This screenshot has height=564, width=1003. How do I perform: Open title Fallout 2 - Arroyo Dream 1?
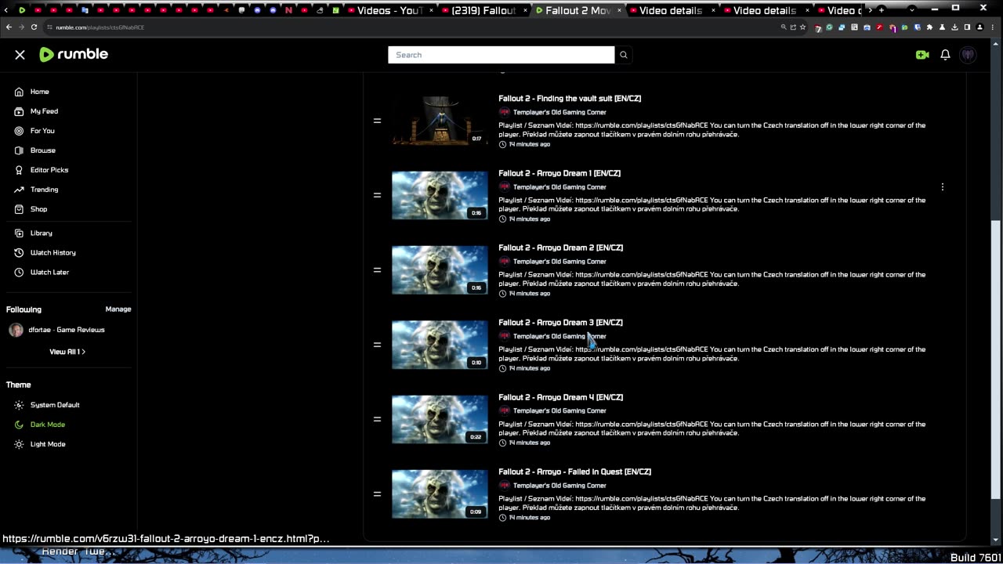click(559, 173)
